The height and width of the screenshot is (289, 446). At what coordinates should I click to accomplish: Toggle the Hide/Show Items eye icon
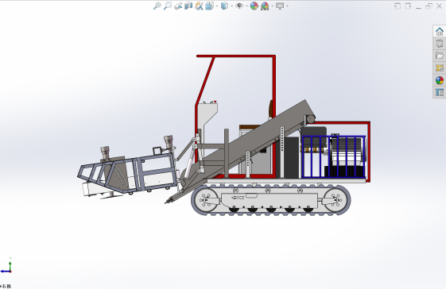pos(239,6)
